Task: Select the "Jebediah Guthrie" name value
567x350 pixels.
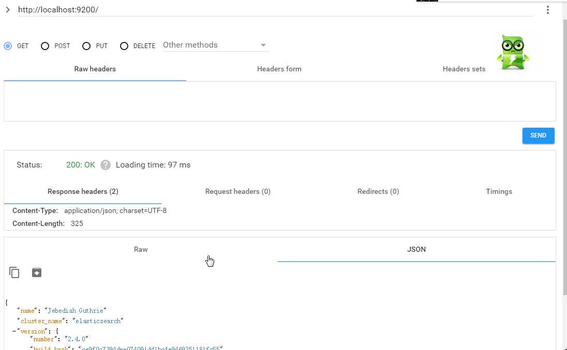Action: (76, 311)
